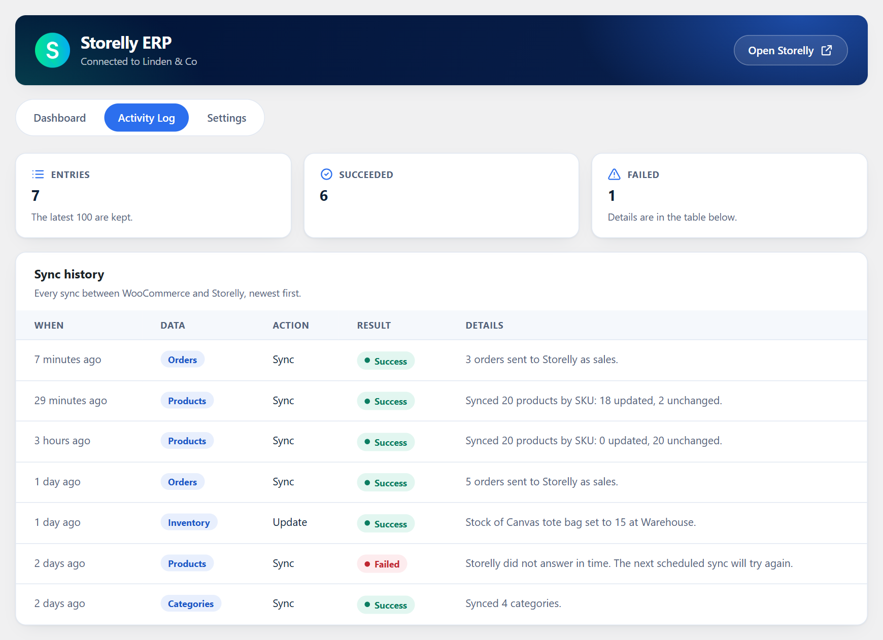This screenshot has height=640, width=883.
Task: Click the Orders tag in the 7 minutes ago row
Action: (x=183, y=360)
